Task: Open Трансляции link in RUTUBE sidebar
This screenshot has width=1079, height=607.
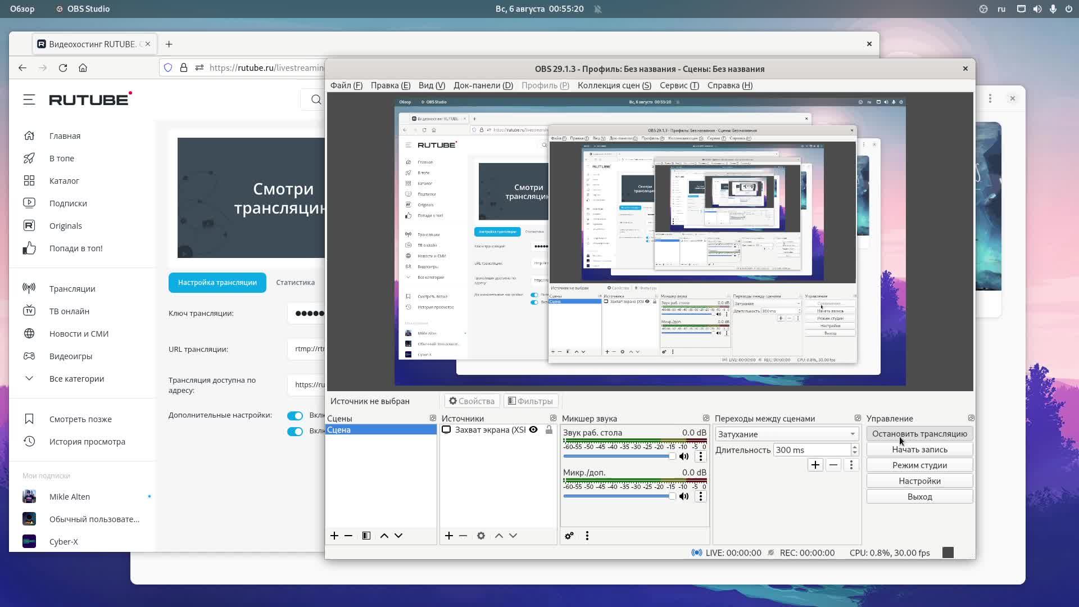Action: pos(72,289)
